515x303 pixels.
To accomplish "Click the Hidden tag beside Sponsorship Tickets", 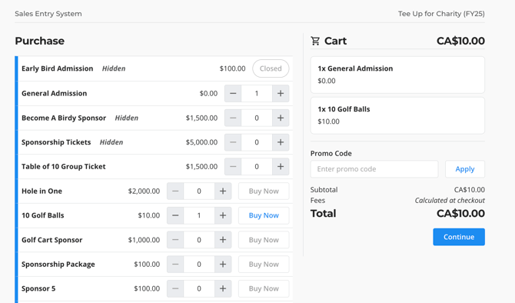I will 111,142.
